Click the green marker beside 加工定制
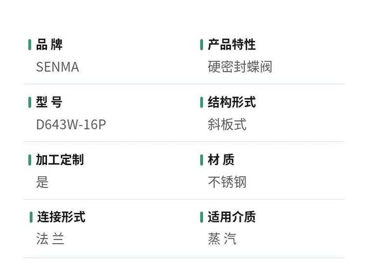The width and height of the screenshot is (367, 279). click(30, 160)
